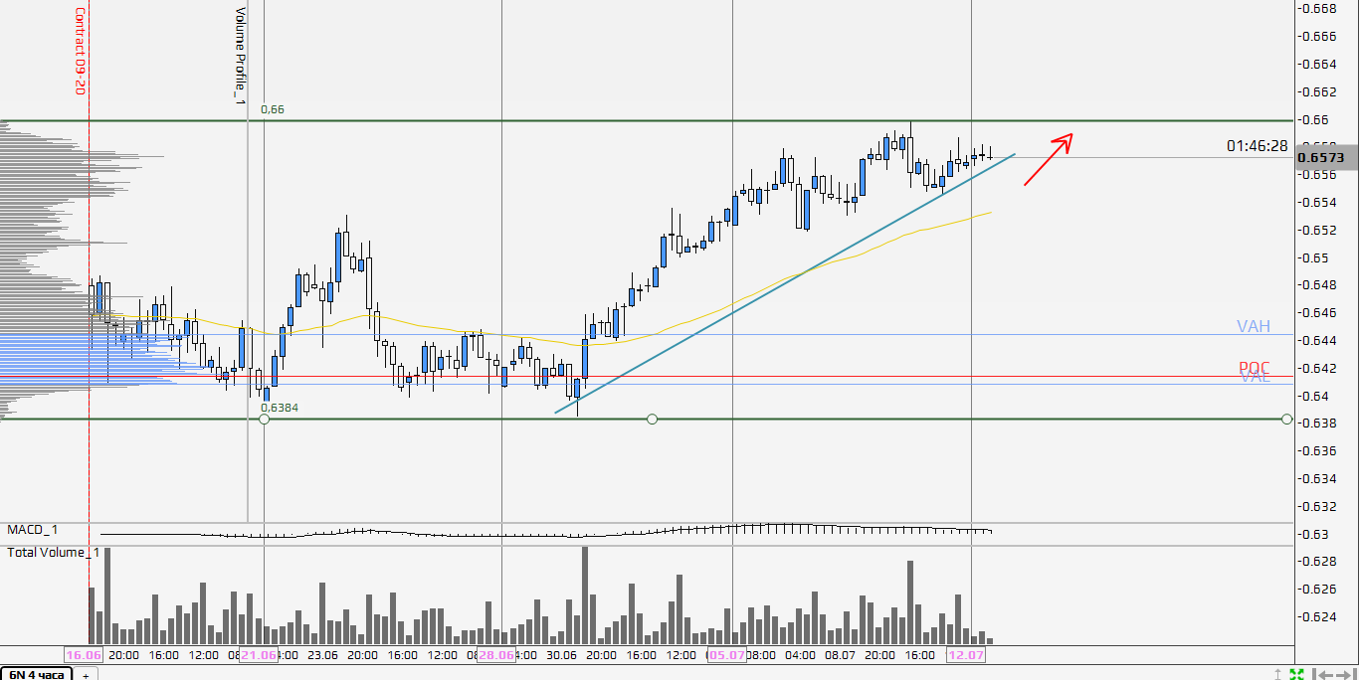
Task: Click the middle handle of lower green line
Action: click(652, 420)
